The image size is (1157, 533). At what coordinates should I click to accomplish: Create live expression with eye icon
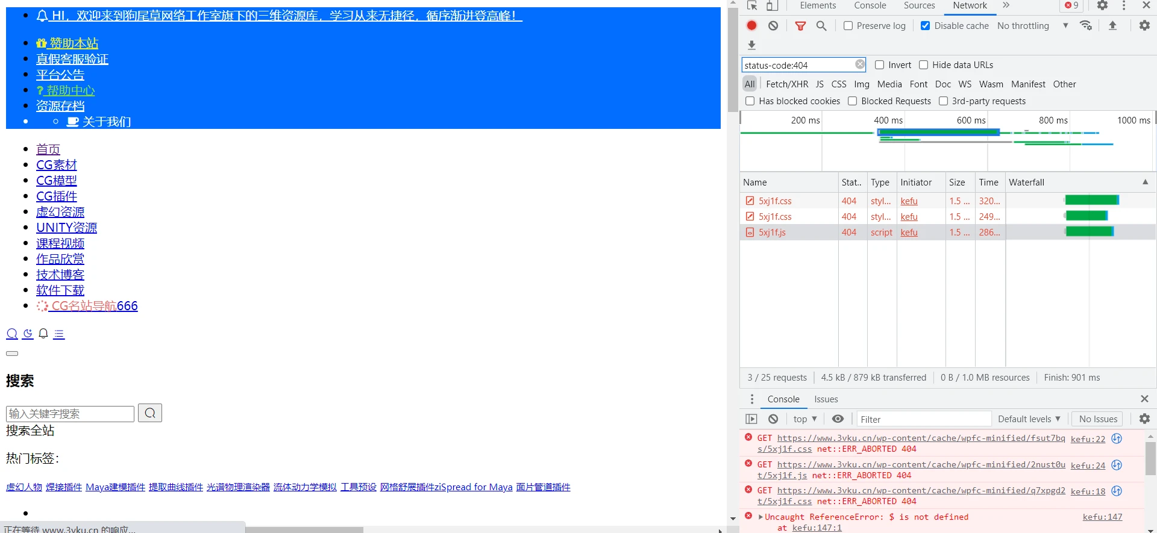tap(838, 419)
